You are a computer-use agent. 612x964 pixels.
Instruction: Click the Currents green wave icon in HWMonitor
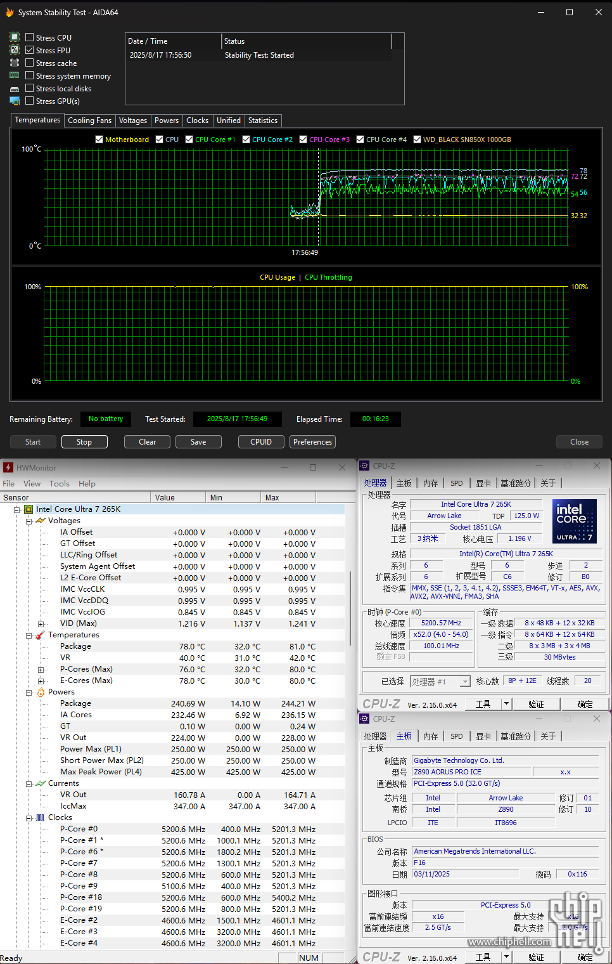(x=41, y=783)
